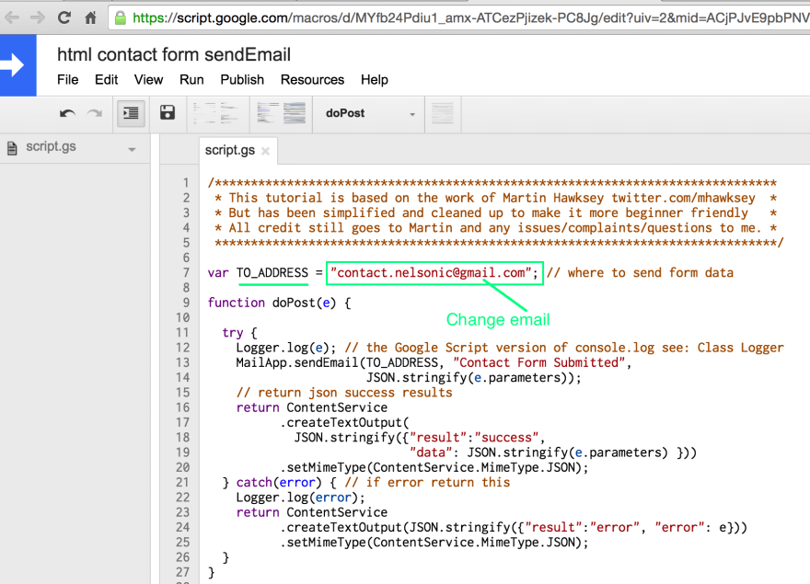Reload the page in the browser
This screenshot has width=810, height=584.
coord(64,18)
